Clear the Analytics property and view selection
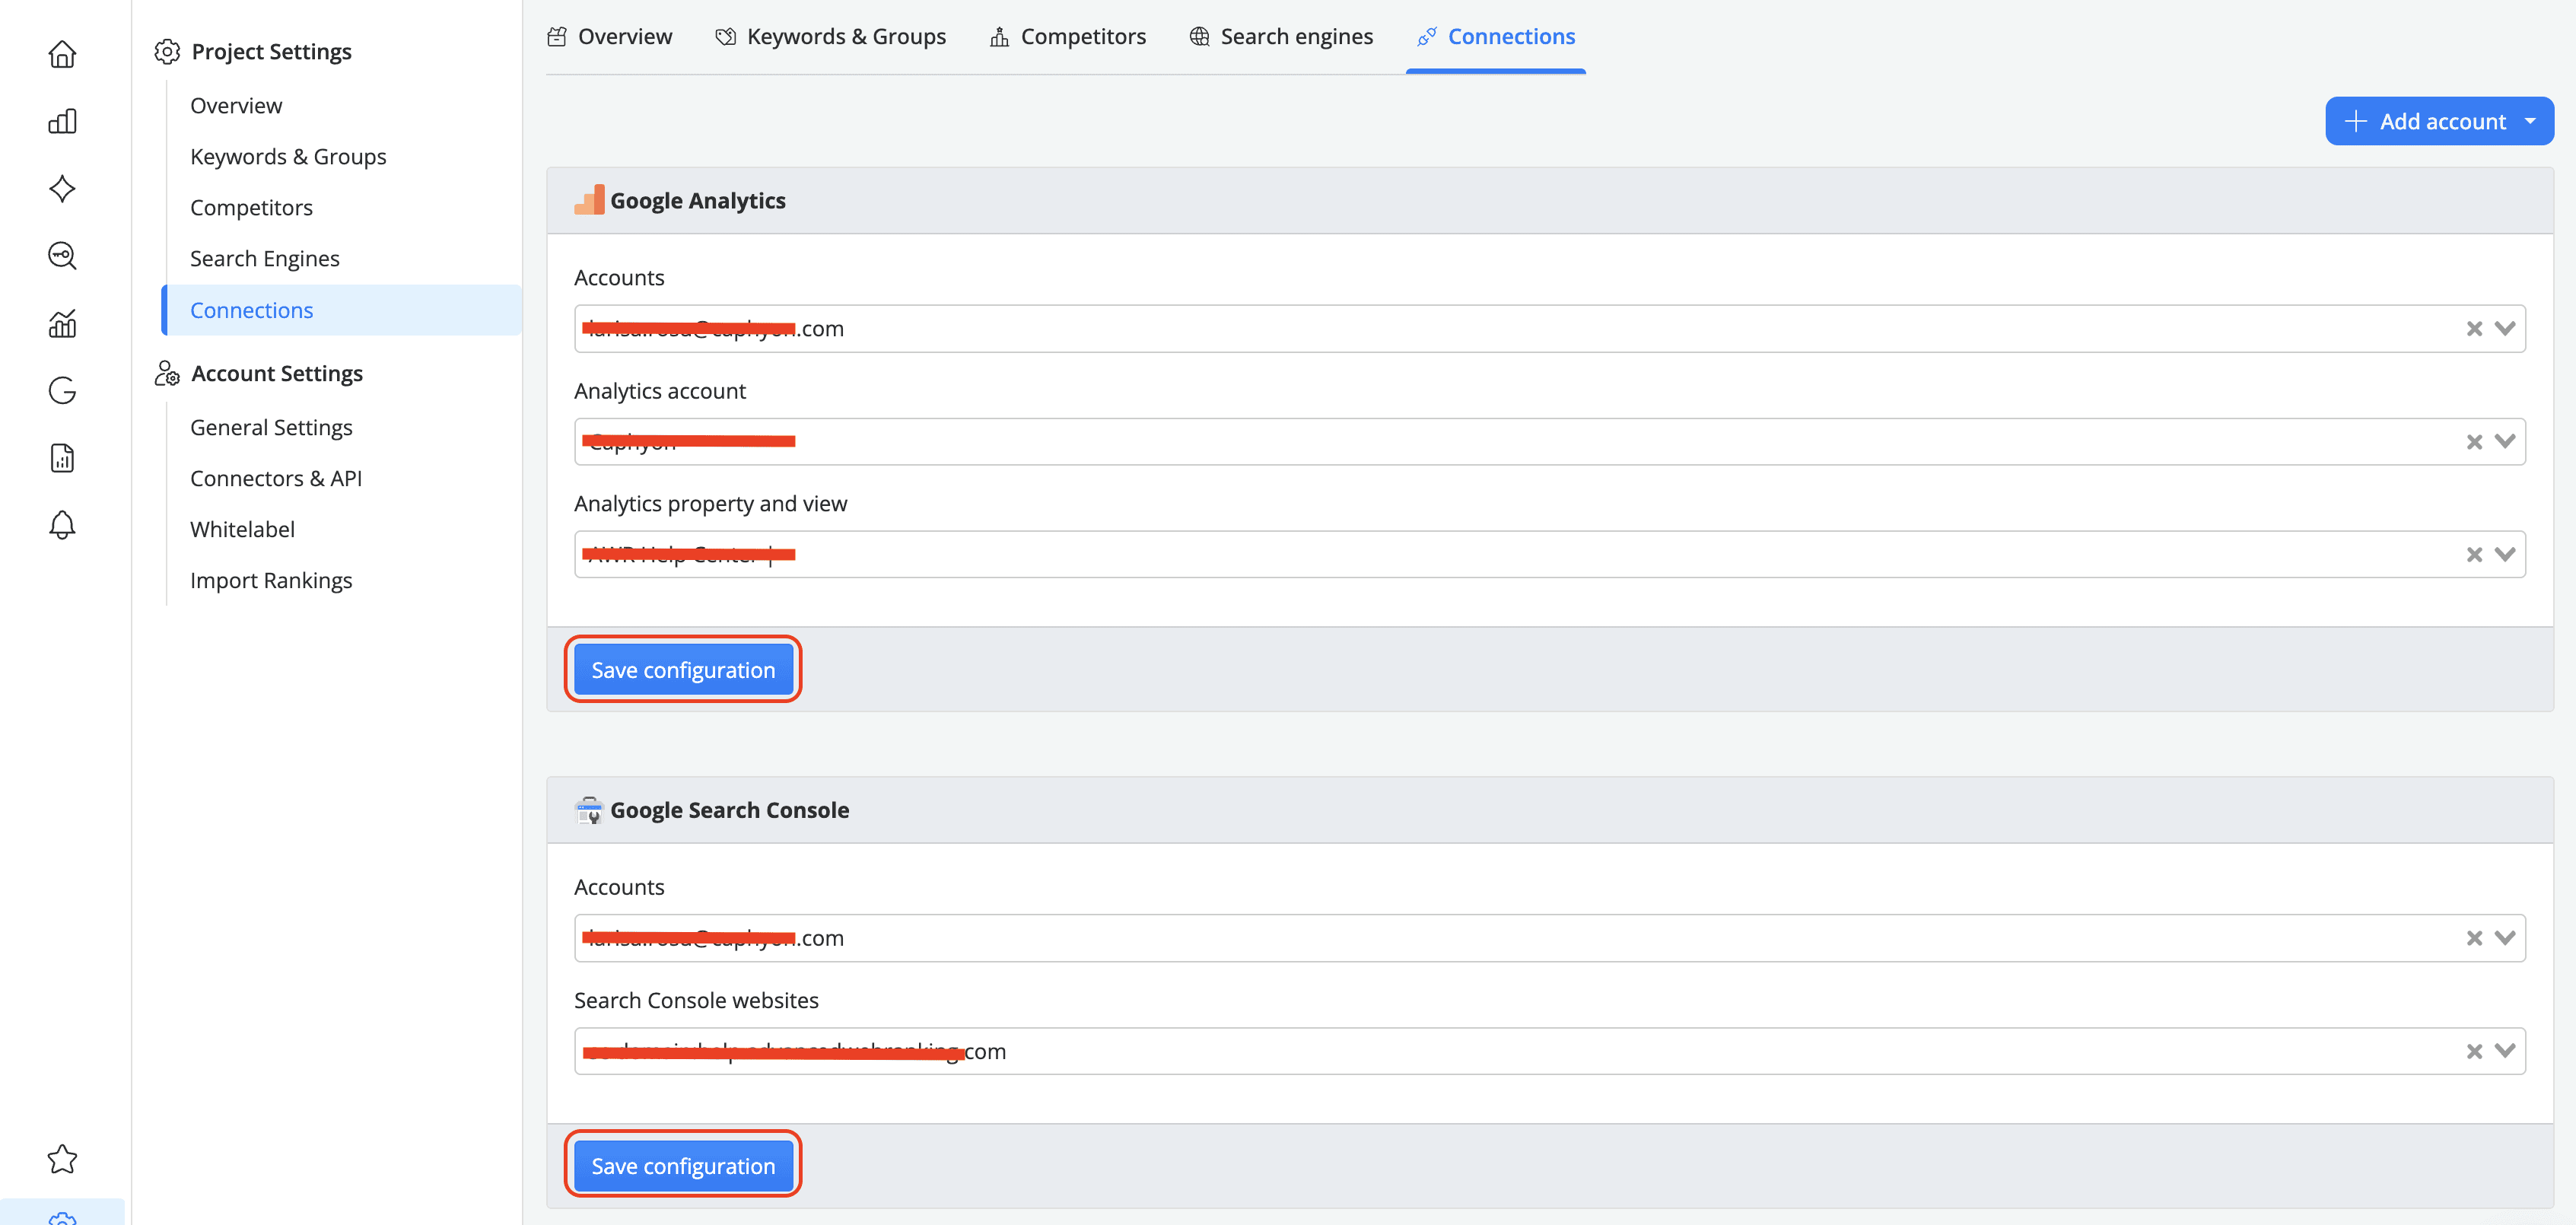This screenshot has width=2576, height=1225. [2474, 555]
